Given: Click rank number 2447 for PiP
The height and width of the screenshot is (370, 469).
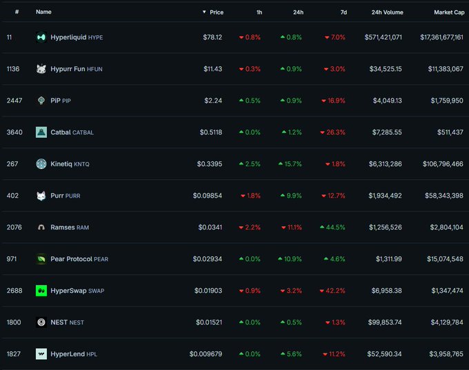Looking at the screenshot, I should tap(14, 101).
